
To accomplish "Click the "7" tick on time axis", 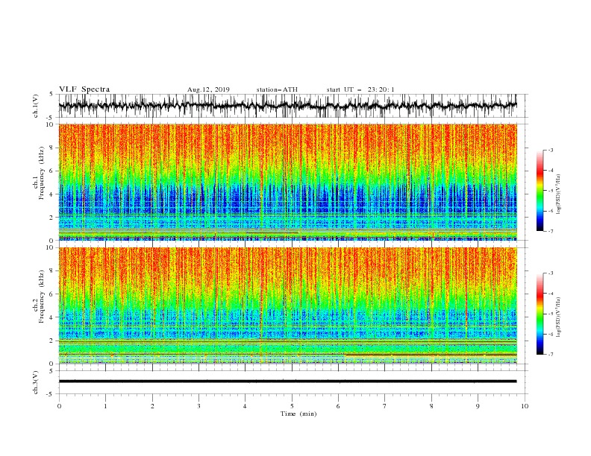I will (x=384, y=406).
